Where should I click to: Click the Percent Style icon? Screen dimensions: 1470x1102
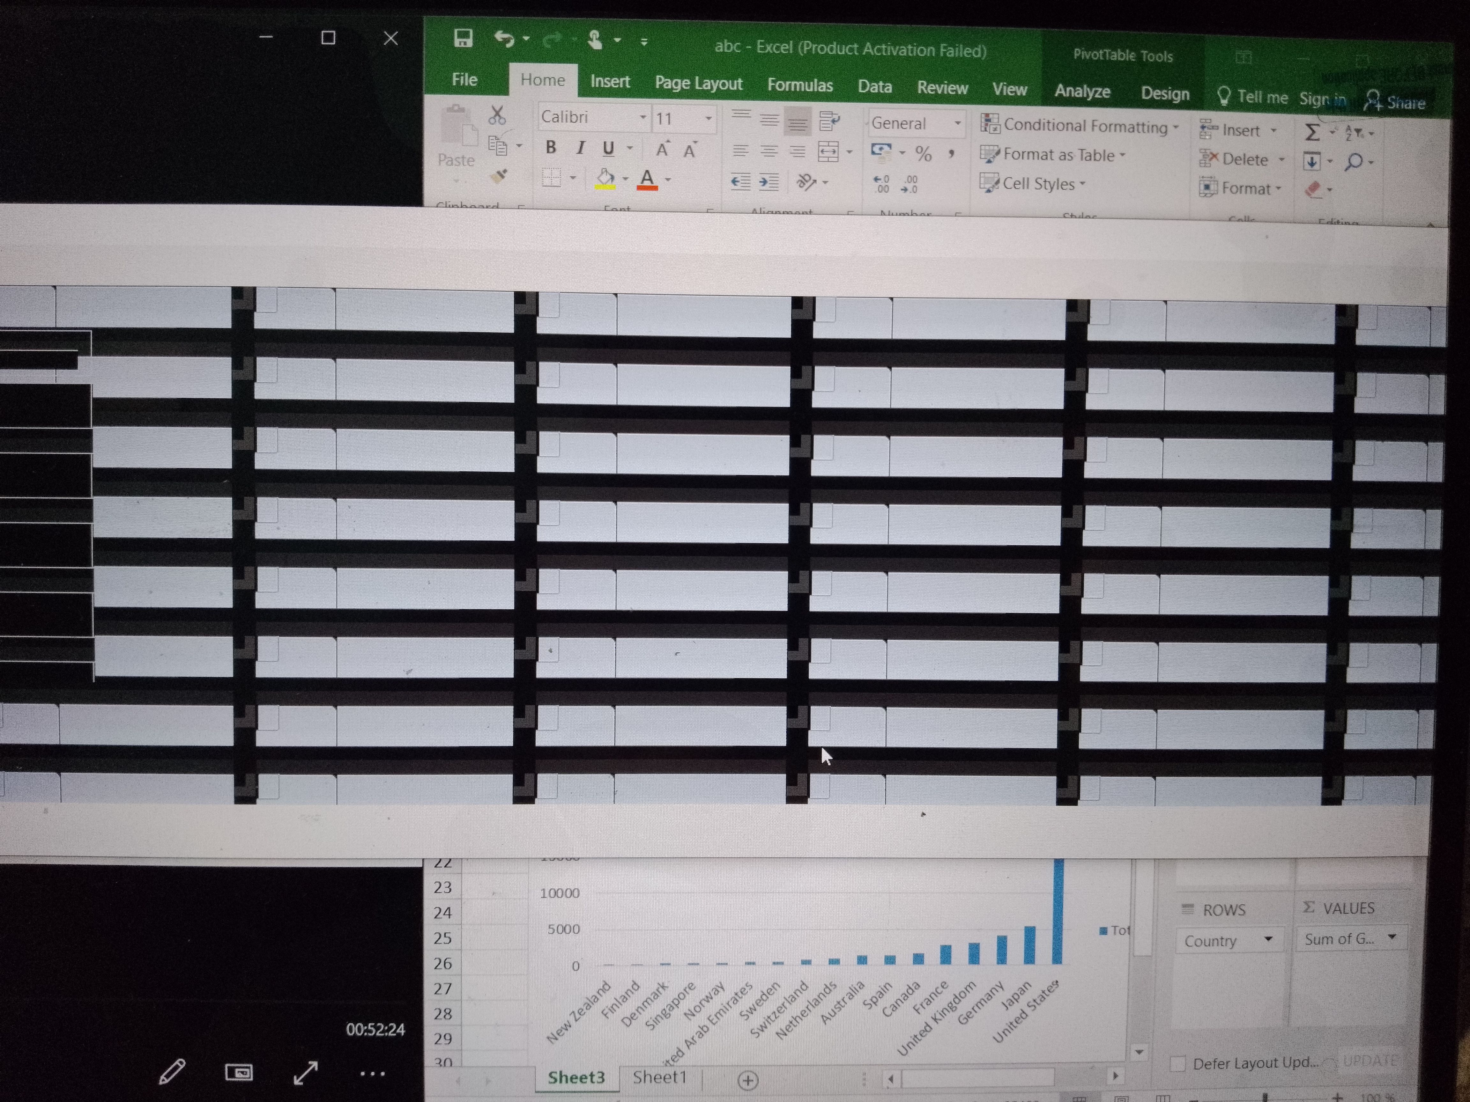923,154
